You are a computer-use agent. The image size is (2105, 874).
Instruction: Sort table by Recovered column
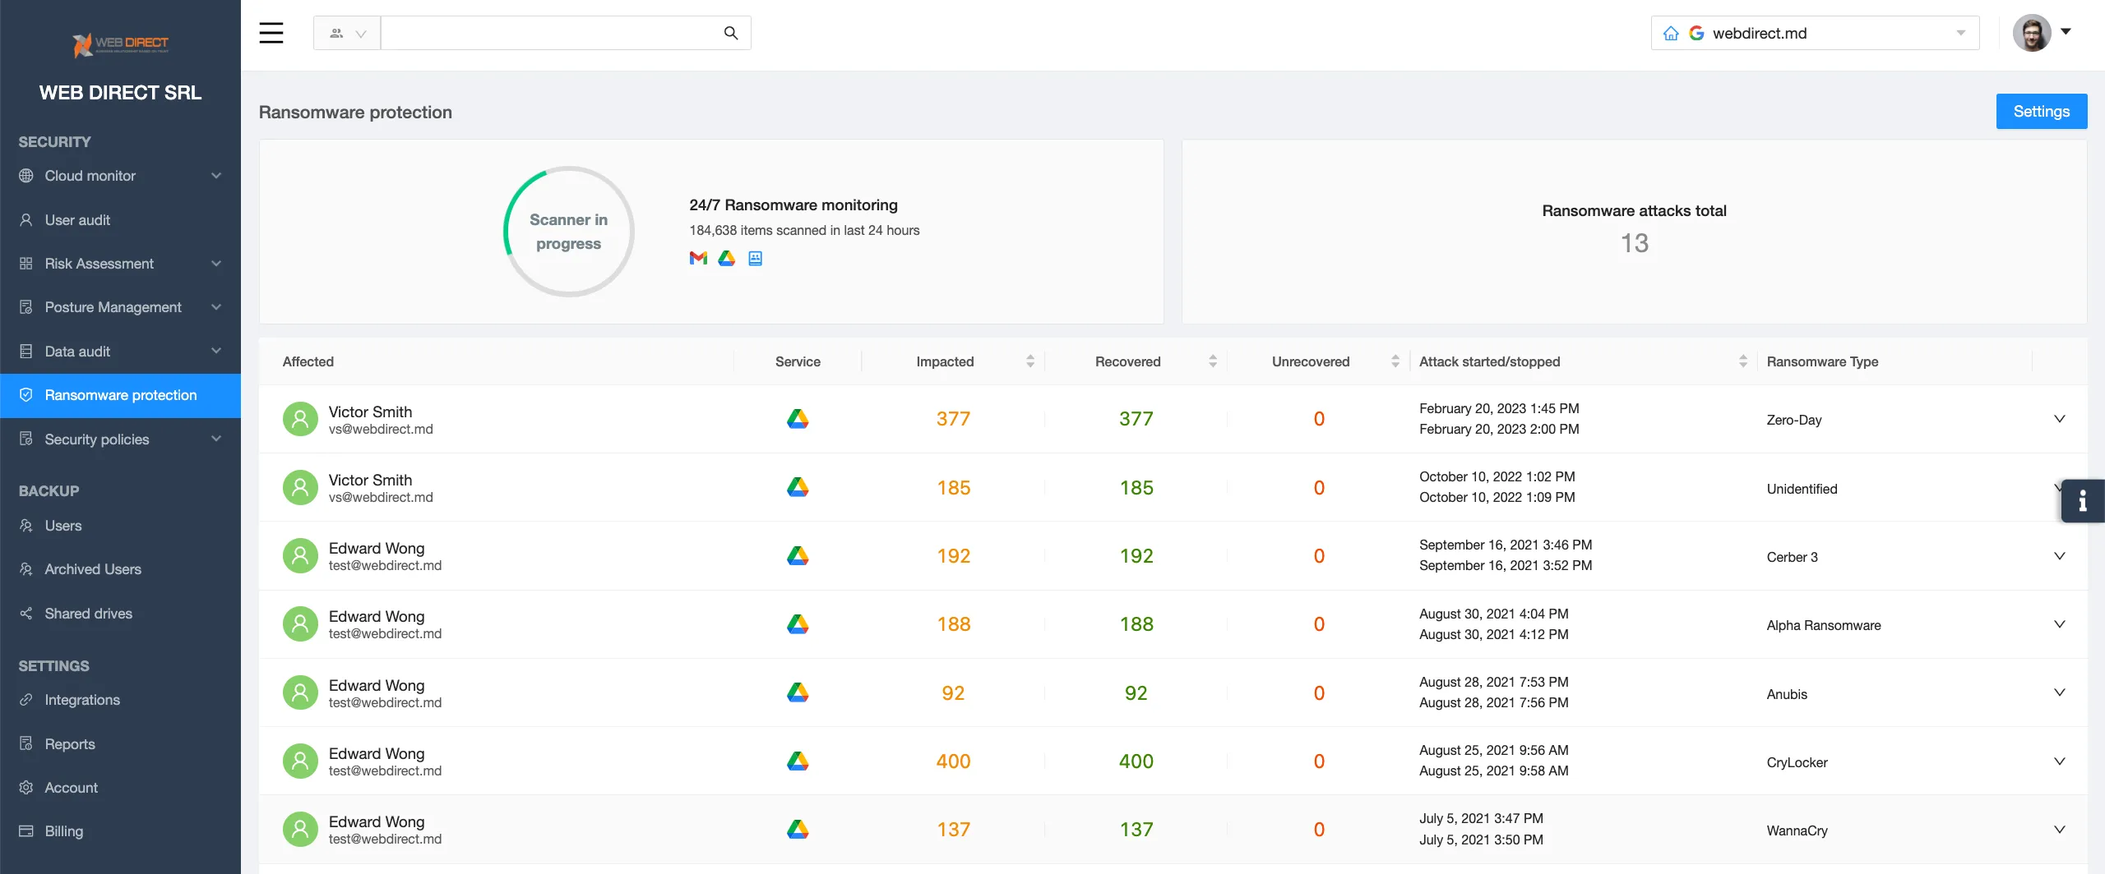point(1212,361)
